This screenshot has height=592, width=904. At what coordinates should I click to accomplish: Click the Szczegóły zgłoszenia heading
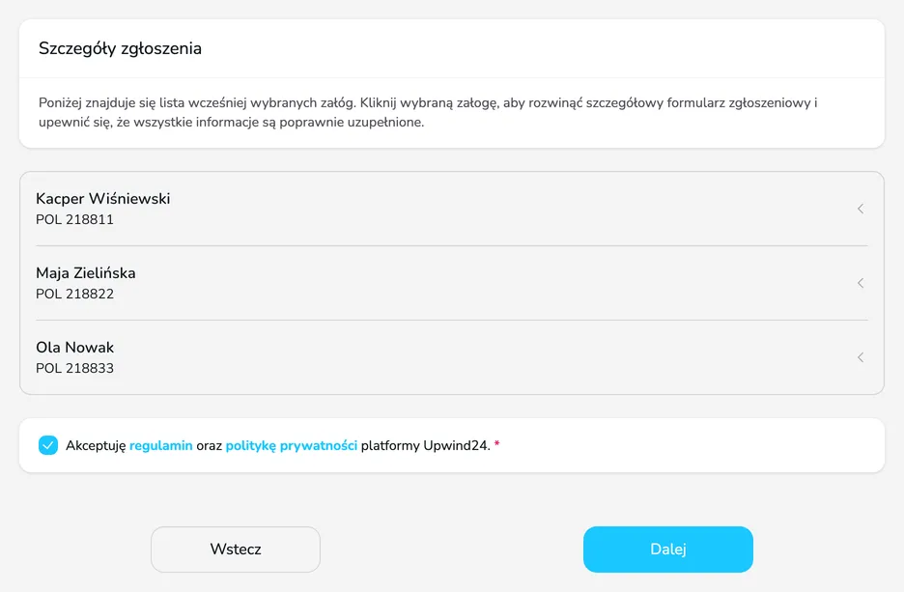(x=120, y=48)
